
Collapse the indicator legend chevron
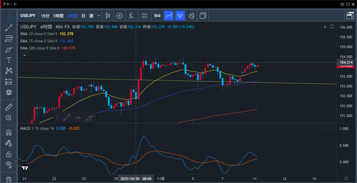click(24, 55)
